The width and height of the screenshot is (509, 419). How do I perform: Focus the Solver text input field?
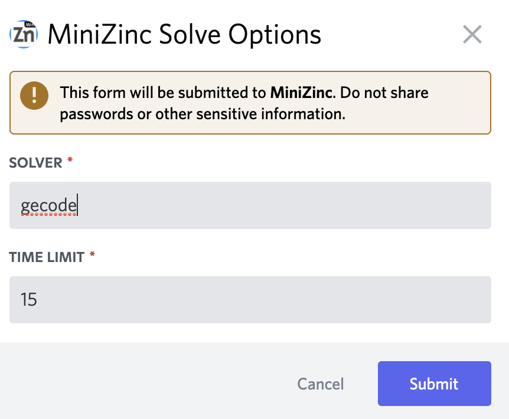pyautogui.click(x=250, y=205)
